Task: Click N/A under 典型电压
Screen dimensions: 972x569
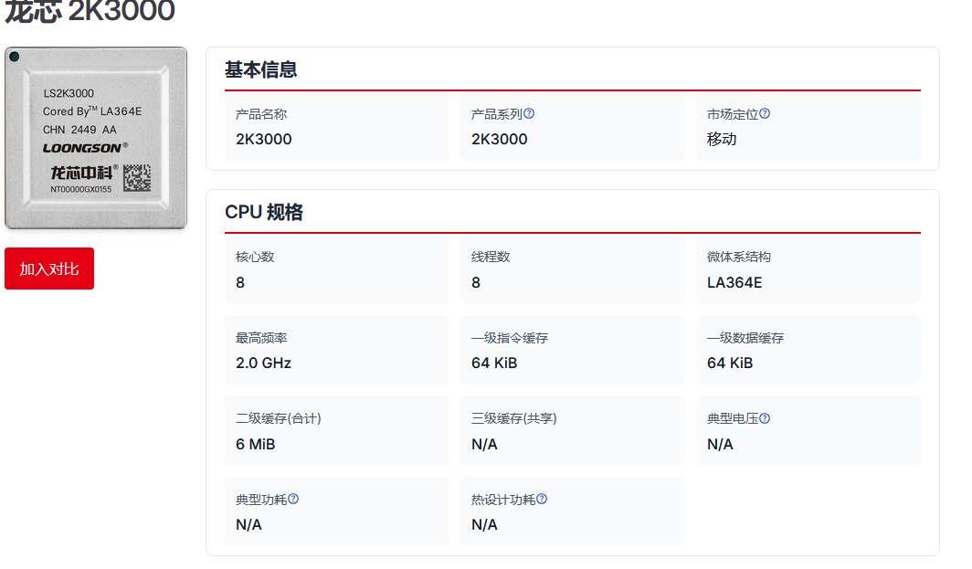Action: (720, 445)
